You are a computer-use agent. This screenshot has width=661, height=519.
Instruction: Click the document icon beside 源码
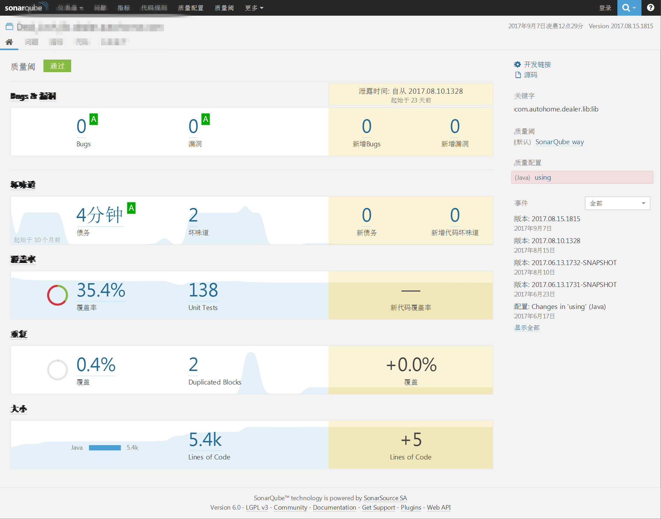[x=518, y=75]
